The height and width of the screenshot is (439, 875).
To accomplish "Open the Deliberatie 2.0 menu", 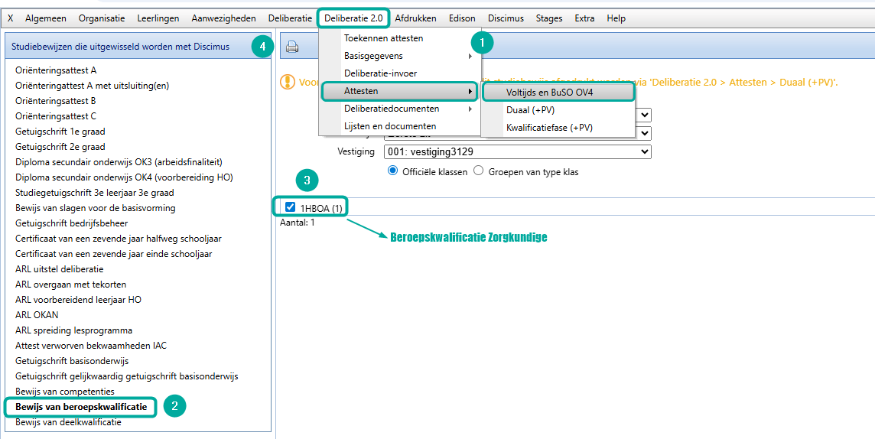I will tap(354, 18).
